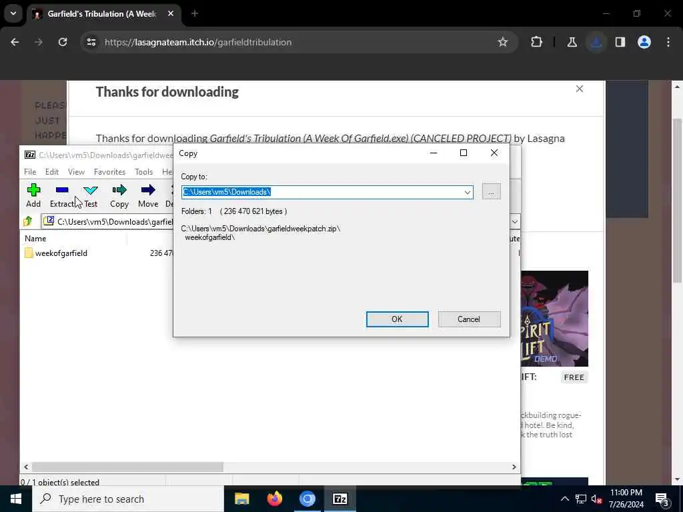Select the Garfield's Tribulation browser tab
The image size is (683, 512).
(x=103, y=14)
